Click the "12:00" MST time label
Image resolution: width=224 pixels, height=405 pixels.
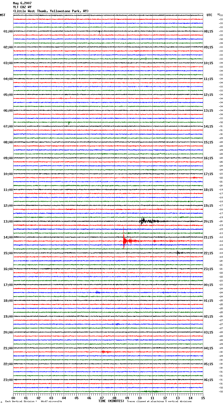pyautogui.click(x=8, y=206)
